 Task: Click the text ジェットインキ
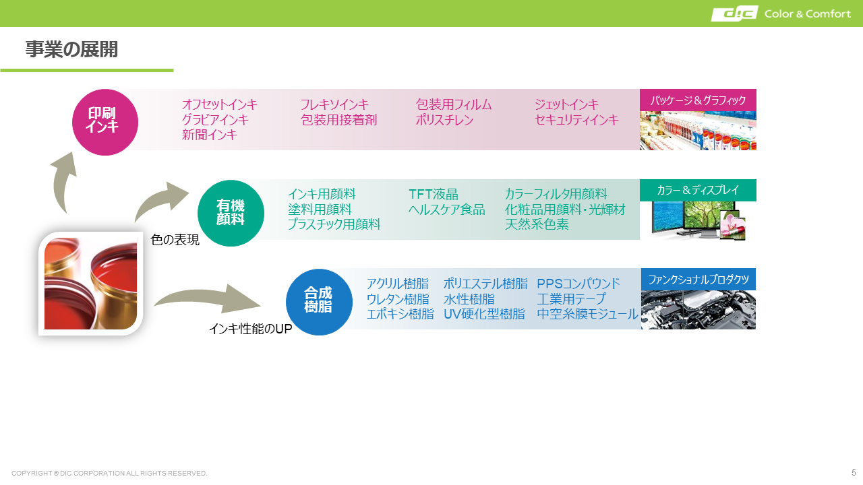(x=566, y=104)
